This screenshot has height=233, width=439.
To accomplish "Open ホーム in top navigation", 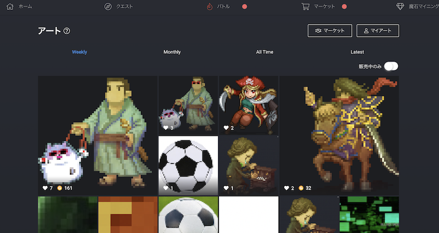I will point(25,7).
